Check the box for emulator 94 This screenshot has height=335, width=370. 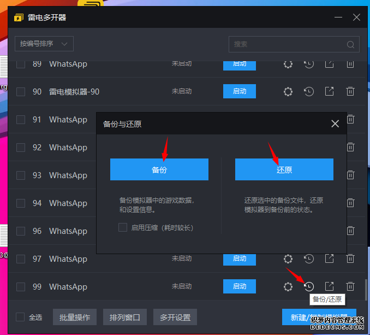pyautogui.click(x=21, y=203)
